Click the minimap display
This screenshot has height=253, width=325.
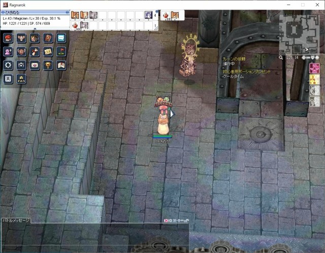click(300, 34)
